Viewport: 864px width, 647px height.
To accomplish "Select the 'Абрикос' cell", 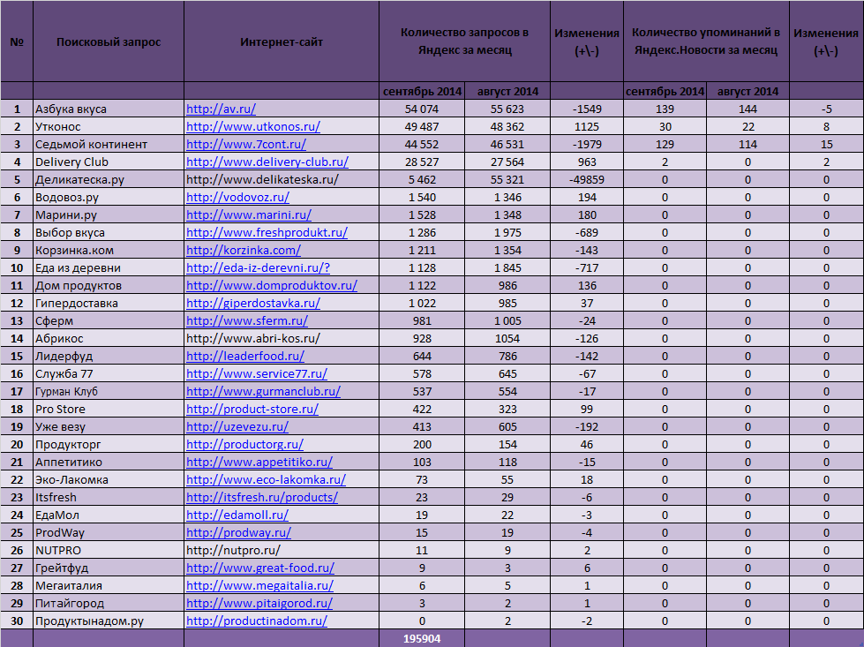I will 109,338.
